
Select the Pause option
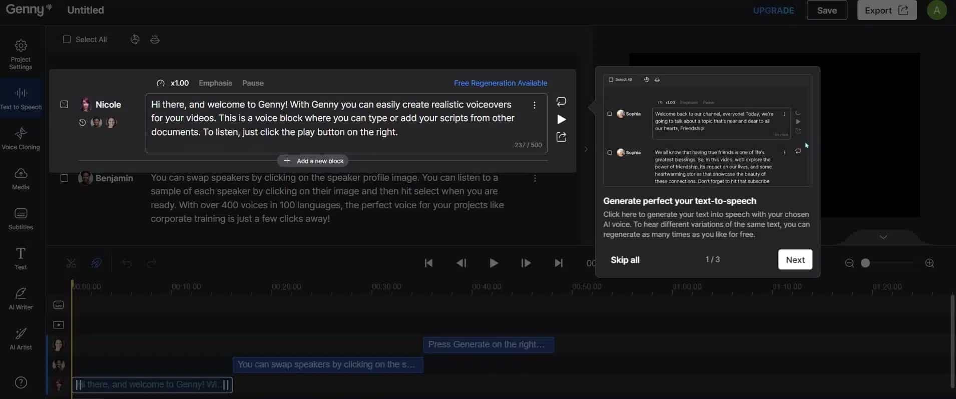(x=253, y=83)
